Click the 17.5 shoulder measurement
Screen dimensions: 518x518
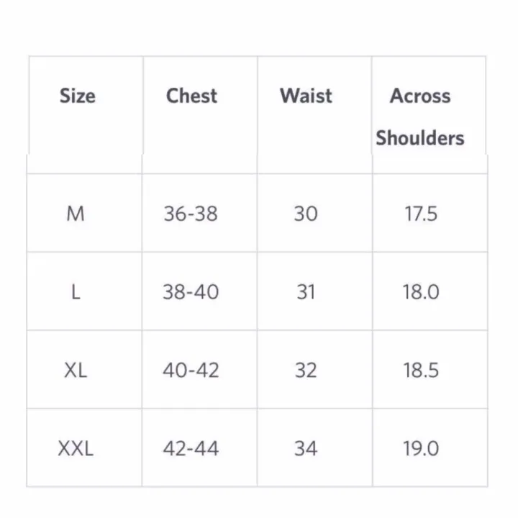click(421, 214)
